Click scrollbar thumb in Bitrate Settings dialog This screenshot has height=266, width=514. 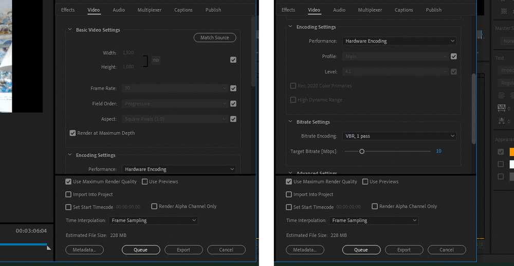[x=474, y=109]
